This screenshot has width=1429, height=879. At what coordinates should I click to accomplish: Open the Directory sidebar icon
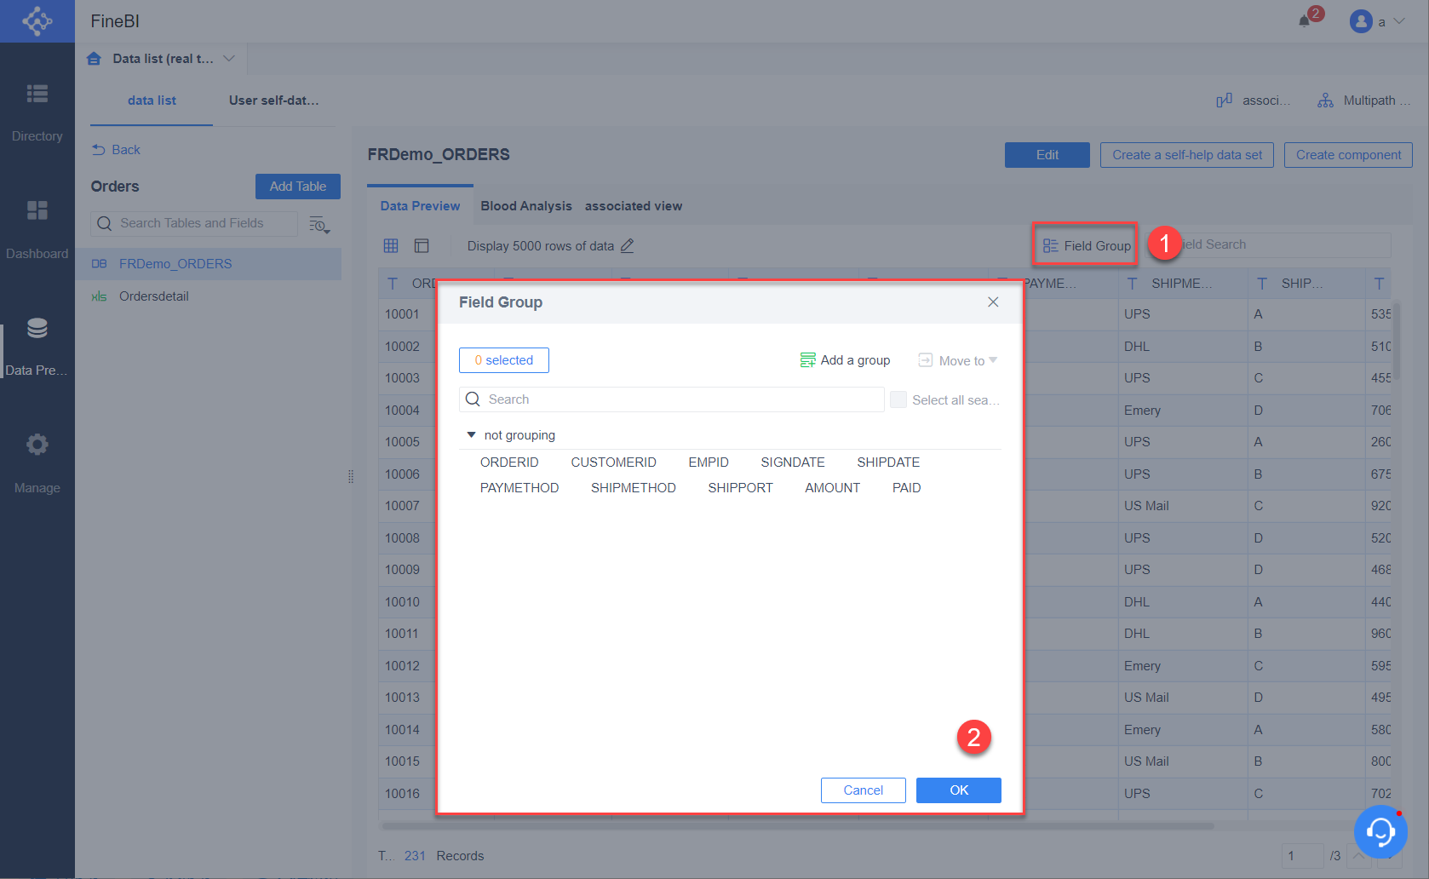37,94
